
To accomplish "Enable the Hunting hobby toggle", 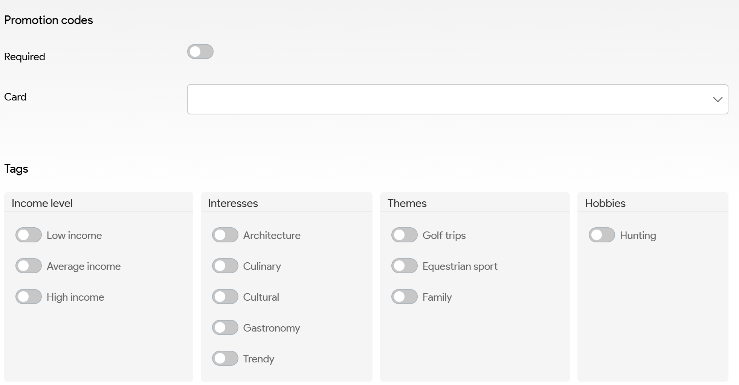I will click(x=602, y=235).
